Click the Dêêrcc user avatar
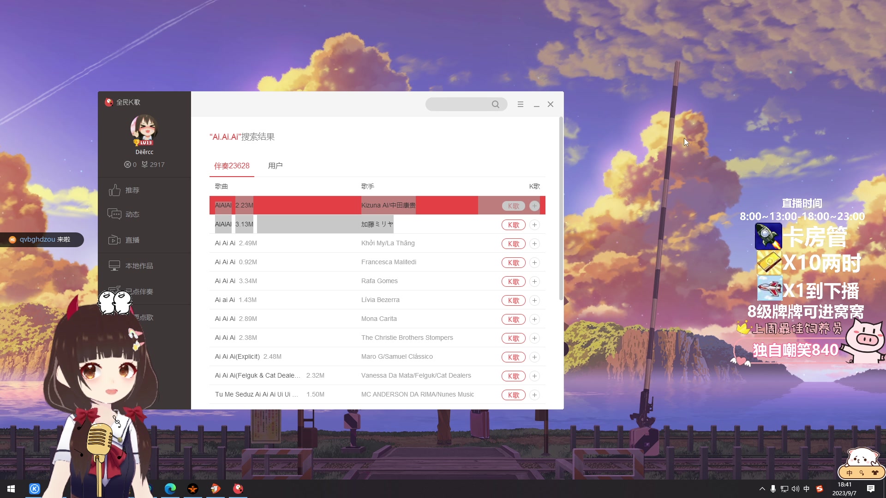Image resolution: width=886 pixels, height=498 pixels. tap(144, 128)
